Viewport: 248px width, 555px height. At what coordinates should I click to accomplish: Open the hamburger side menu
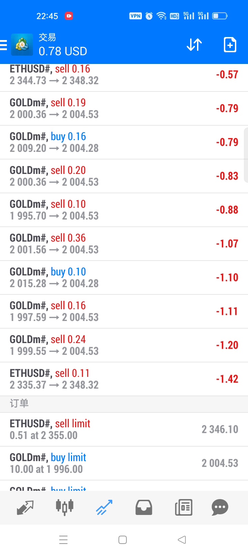4,45
